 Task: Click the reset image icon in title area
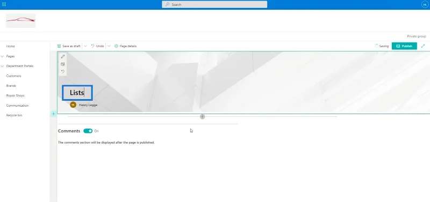point(63,72)
